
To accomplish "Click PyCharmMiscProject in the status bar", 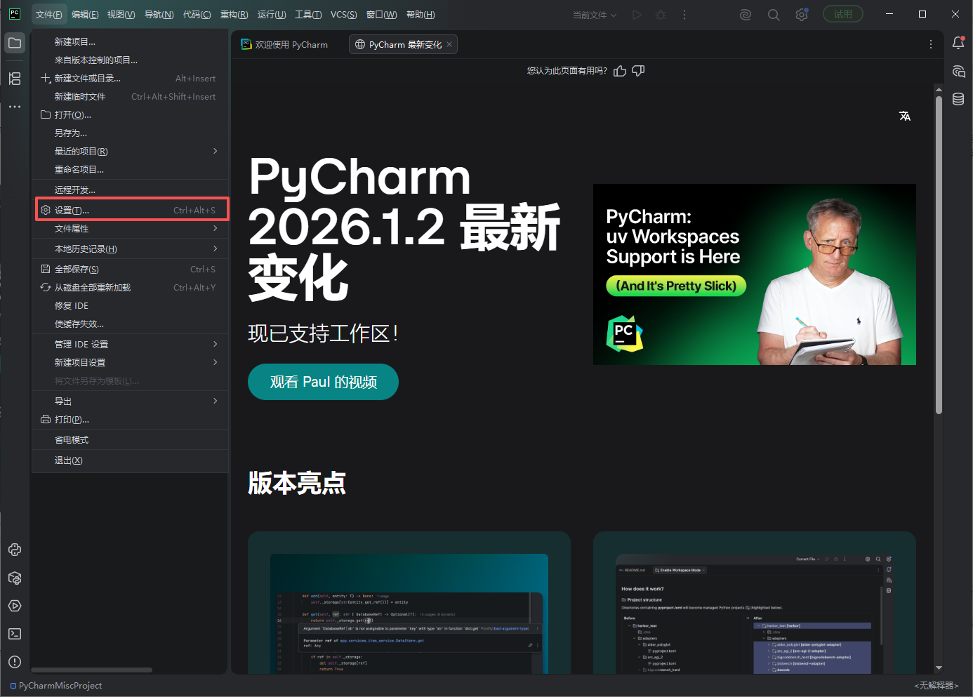I will 56,686.
